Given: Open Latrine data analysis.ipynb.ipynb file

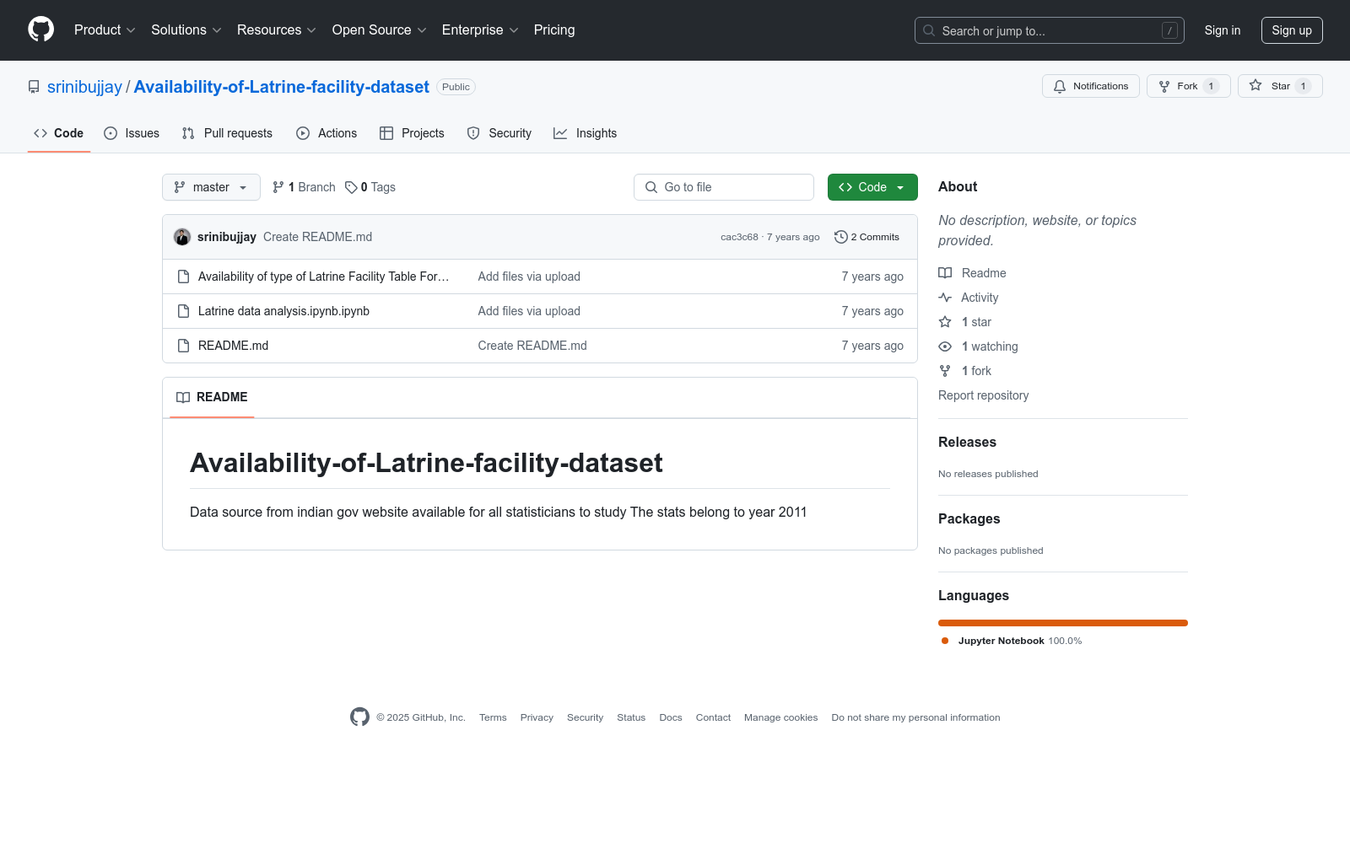Looking at the screenshot, I should coord(283,311).
